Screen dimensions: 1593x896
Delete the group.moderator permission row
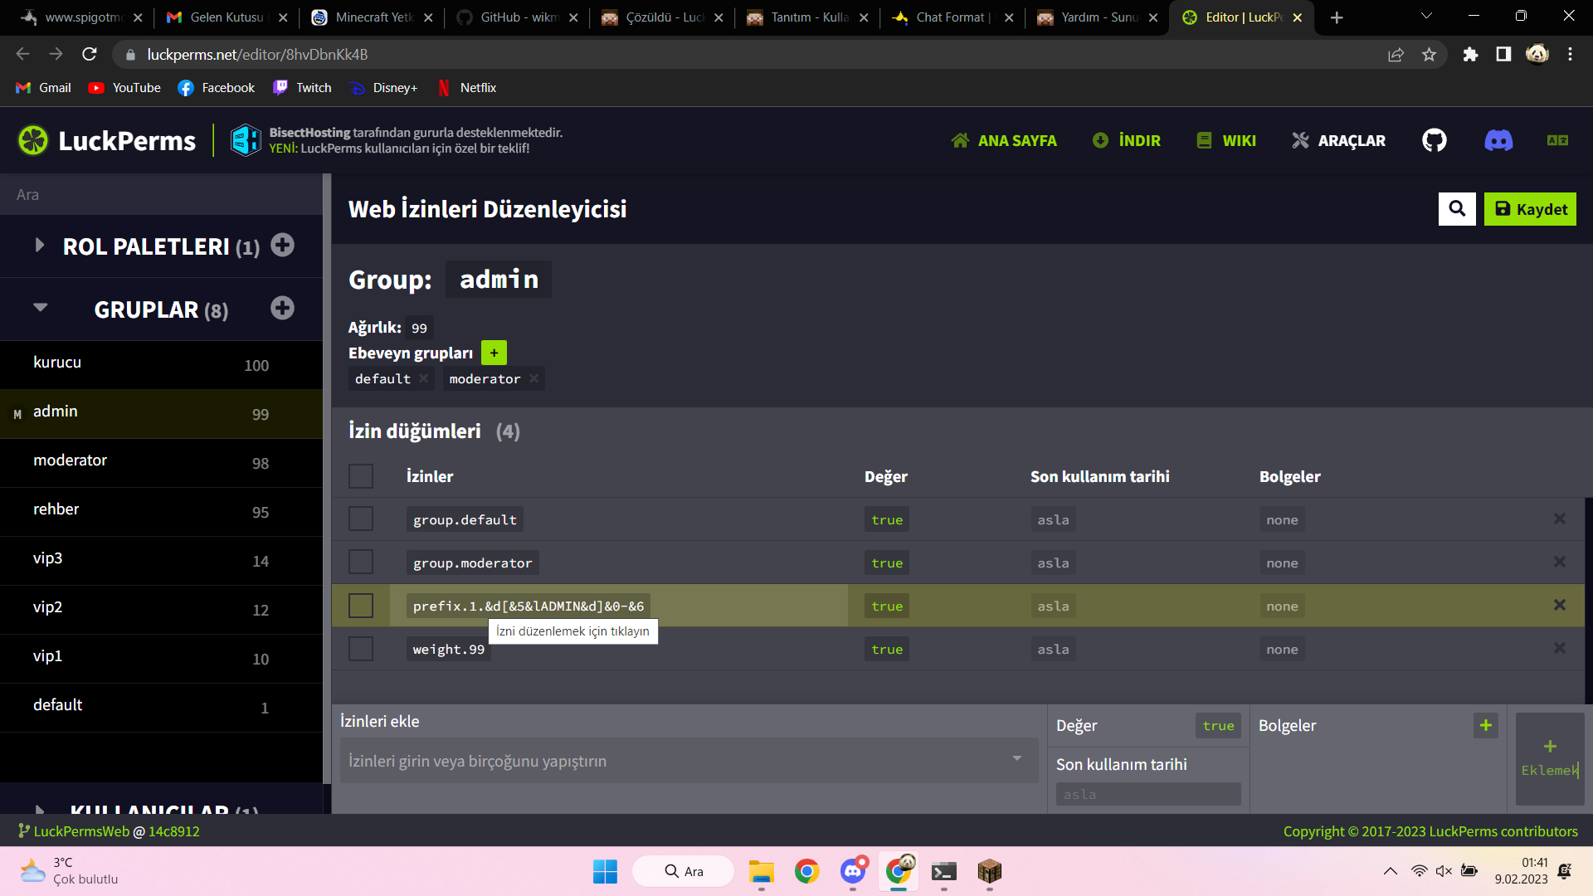(x=1560, y=562)
